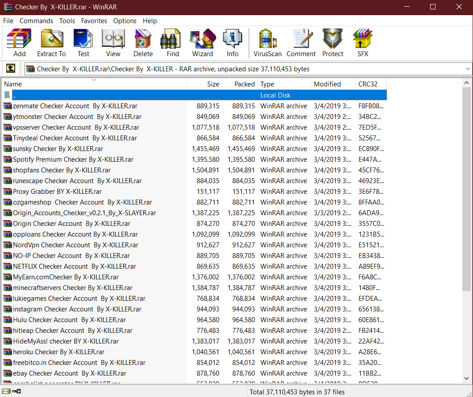
Task: Open the Protect archive tool
Action: click(333, 43)
